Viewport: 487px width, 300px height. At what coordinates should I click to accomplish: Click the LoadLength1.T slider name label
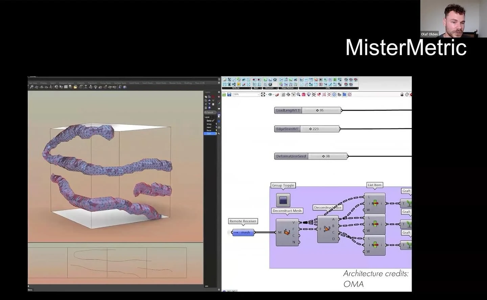[x=288, y=110]
